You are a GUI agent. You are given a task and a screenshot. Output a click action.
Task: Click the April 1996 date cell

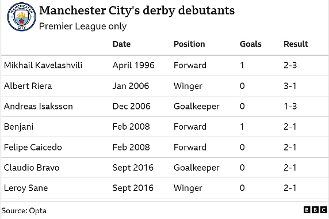click(x=133, y=65)
